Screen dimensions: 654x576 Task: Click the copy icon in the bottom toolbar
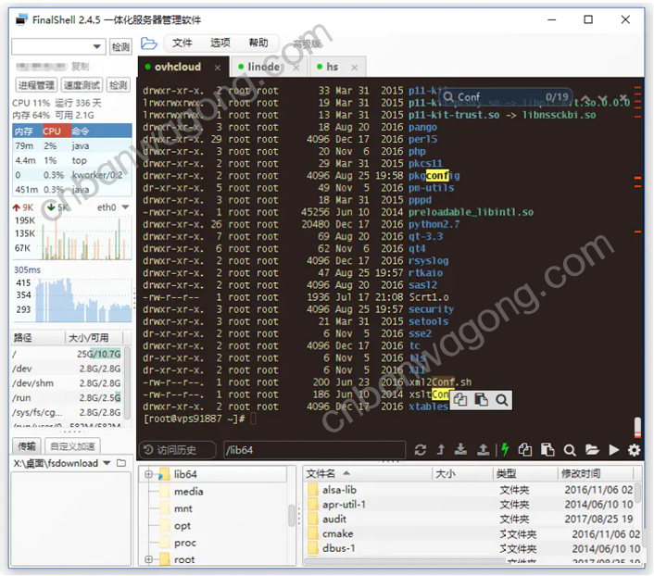[525, 450]
